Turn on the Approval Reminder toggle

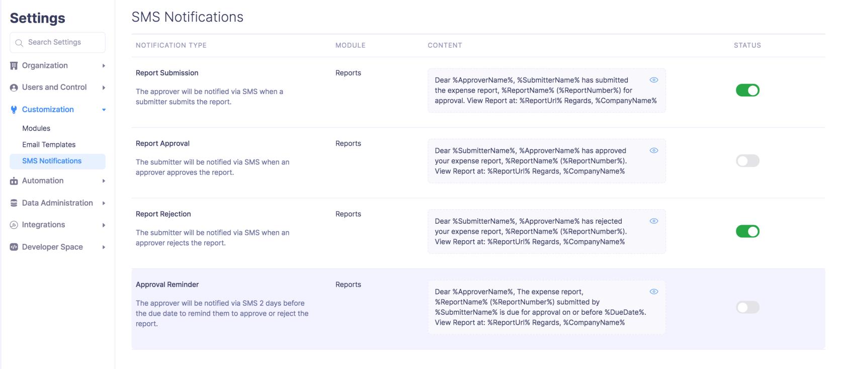pos(747,307)
